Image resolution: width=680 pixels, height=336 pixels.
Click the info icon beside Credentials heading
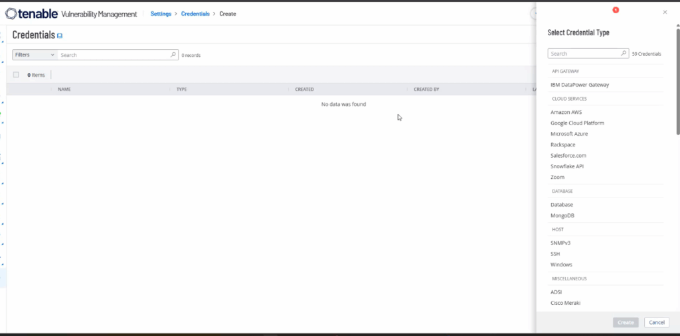click(60, 35)
